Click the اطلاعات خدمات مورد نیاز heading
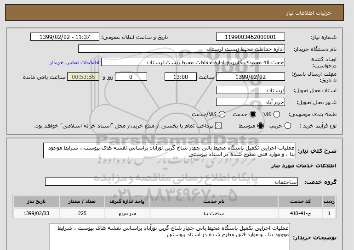 click(303, 166)
